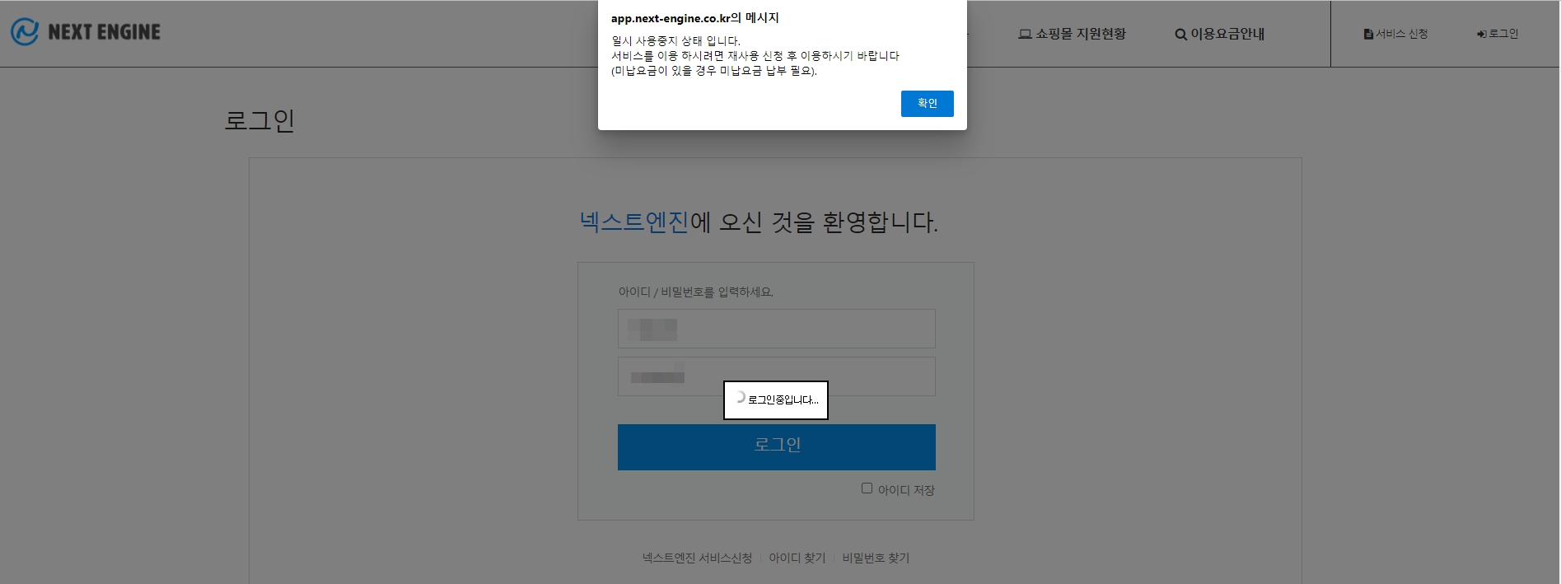Click the app.next-engine.co.kr의 메시지 title
Screen dimensions: 1561x584
[x=694, y=18]
